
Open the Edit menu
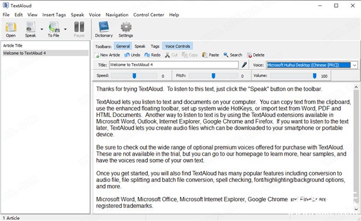19,14
